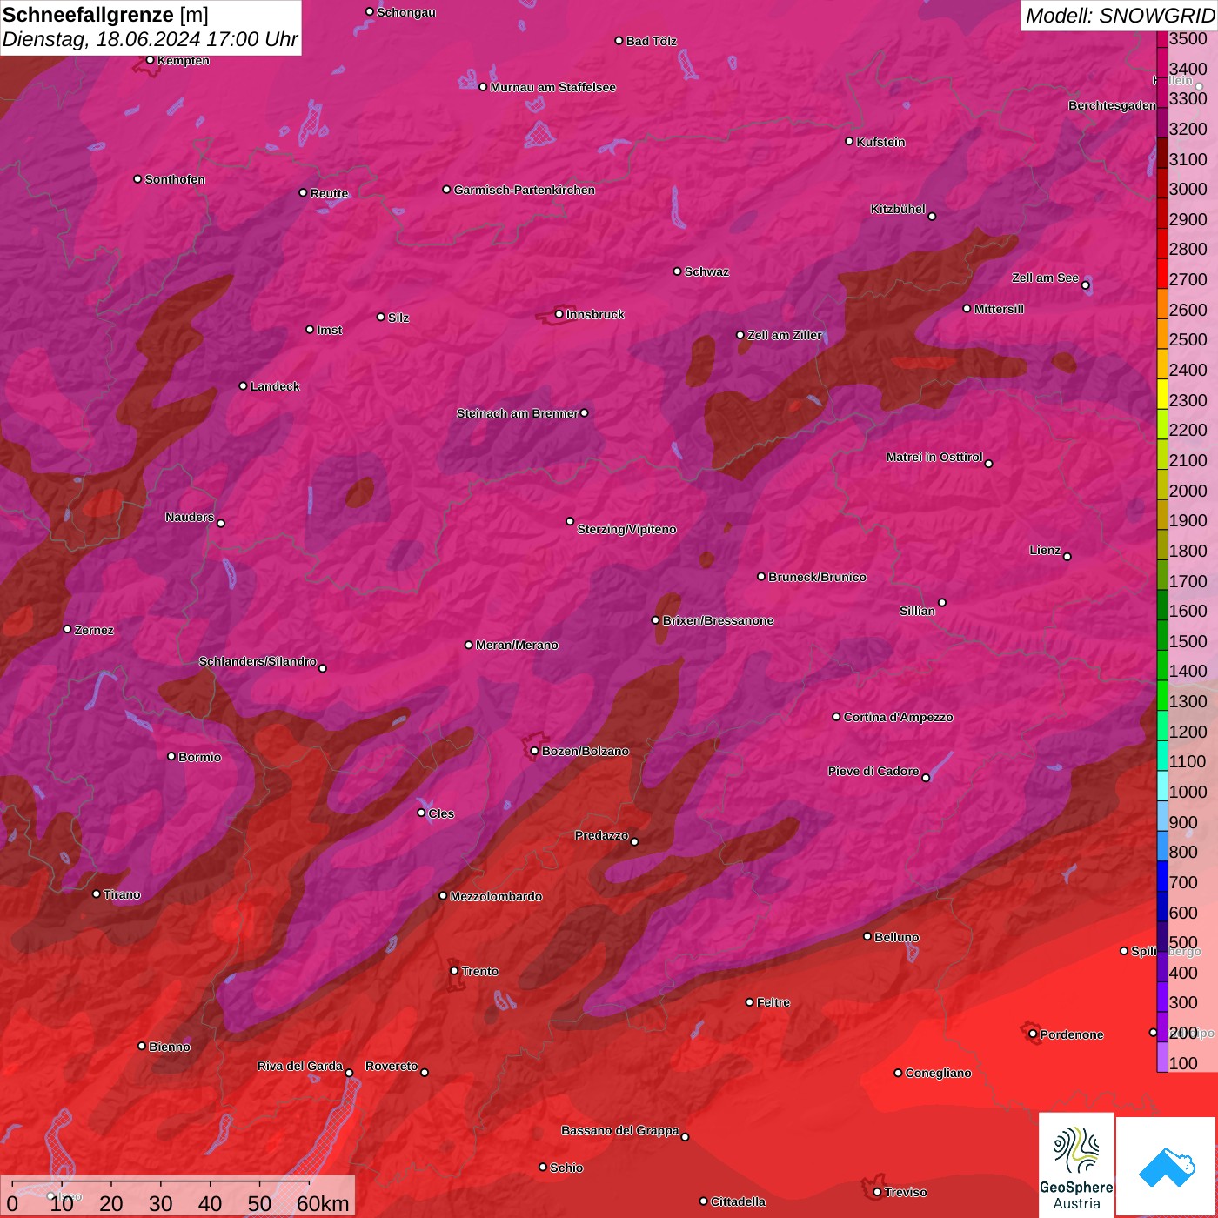Click the Matrei in Osttirol label
1218x1218 pixels.
pos(934,457)
